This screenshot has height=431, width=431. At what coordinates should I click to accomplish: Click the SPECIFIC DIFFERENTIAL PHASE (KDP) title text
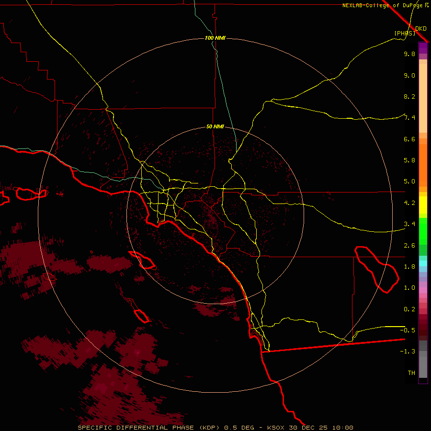point(148,428)
